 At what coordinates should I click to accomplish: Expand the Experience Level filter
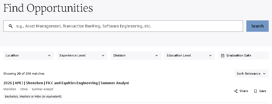pyautogui.click(x=82, y=56)
